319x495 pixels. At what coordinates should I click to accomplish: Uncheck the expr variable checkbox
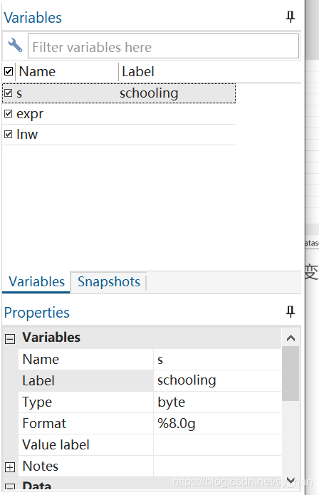[9, 114]
